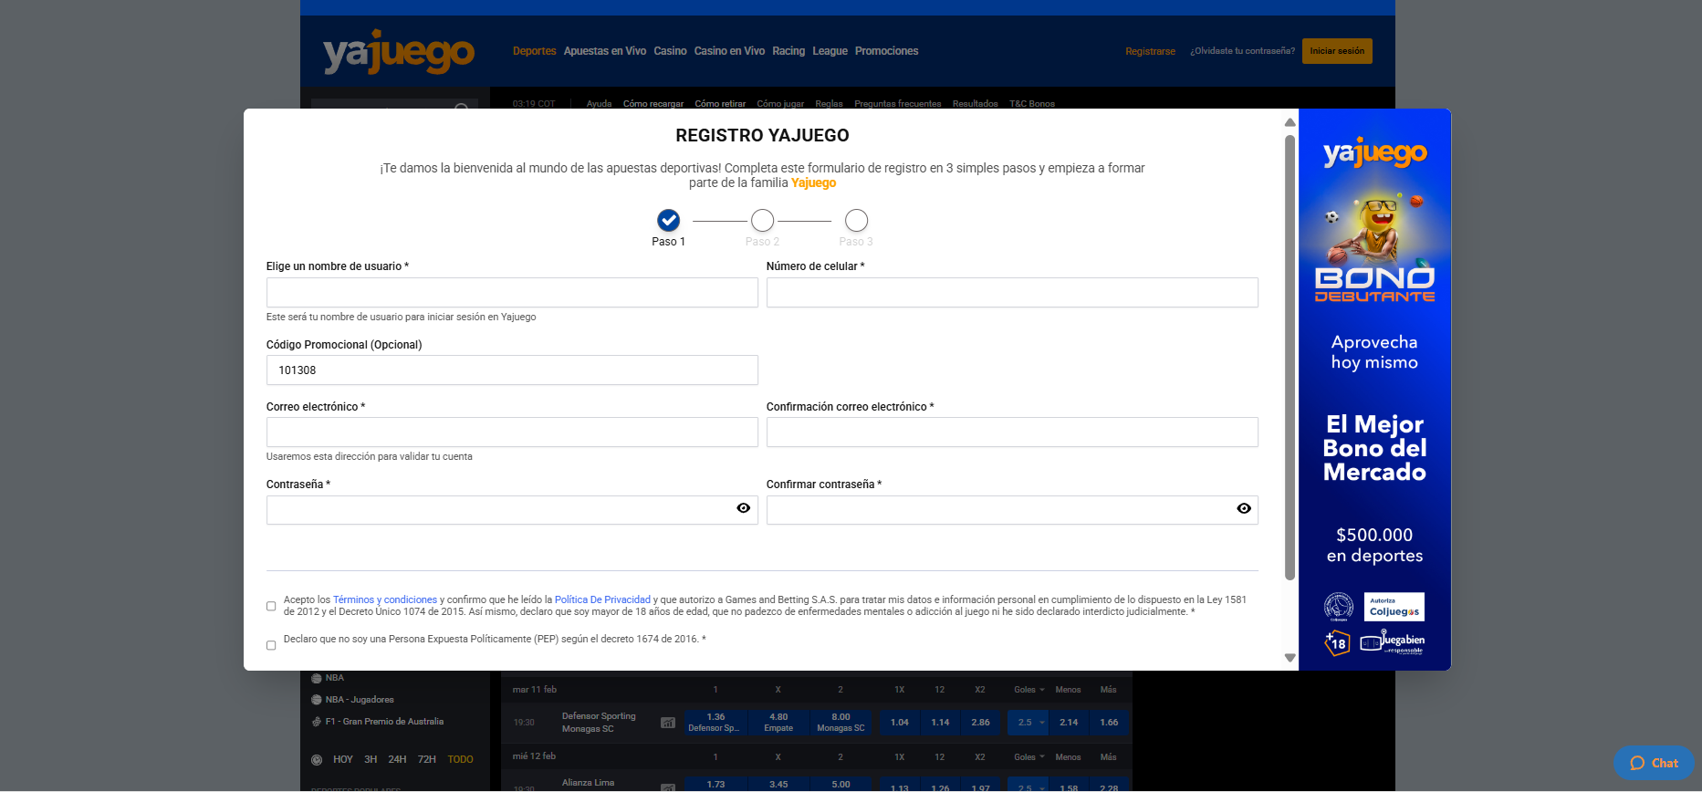This screenshot has height=792, width=1702.
Task: Open the Política De Privacidad link
Action: click(602, 599)
